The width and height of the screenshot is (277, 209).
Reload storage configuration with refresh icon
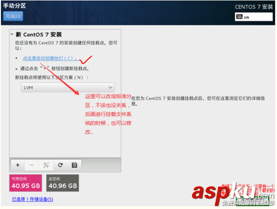point(60,165)
